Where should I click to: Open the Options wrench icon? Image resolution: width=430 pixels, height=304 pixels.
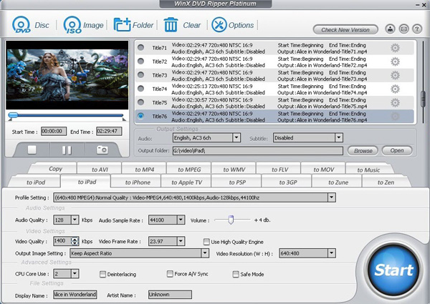point(232,25)
